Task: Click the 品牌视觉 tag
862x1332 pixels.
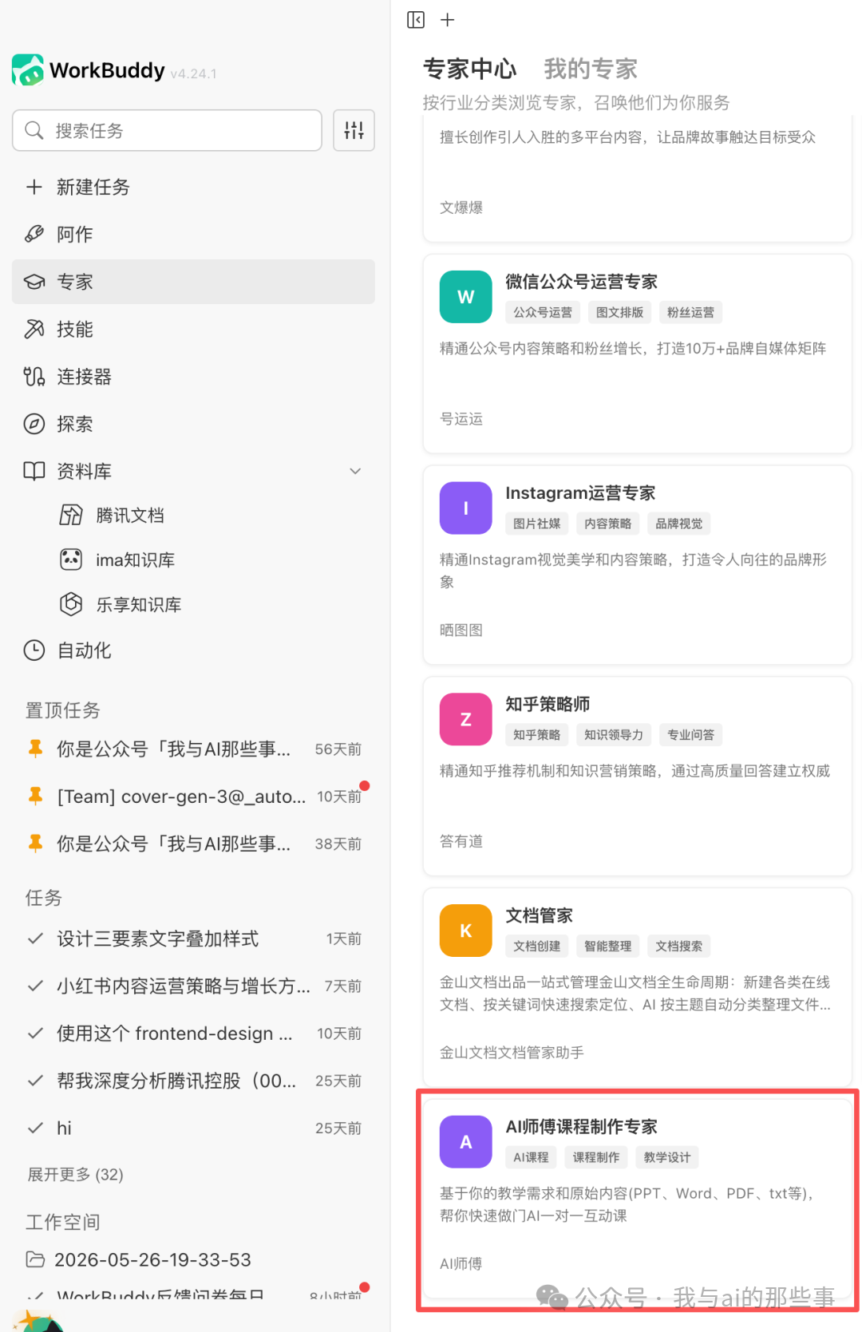Action: (x=679, y=524)
